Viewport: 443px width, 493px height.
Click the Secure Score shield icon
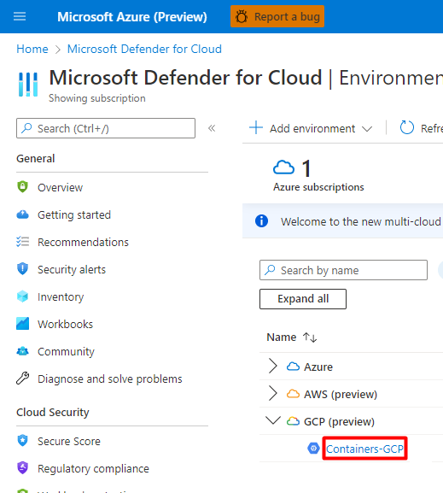click(23, 441)
